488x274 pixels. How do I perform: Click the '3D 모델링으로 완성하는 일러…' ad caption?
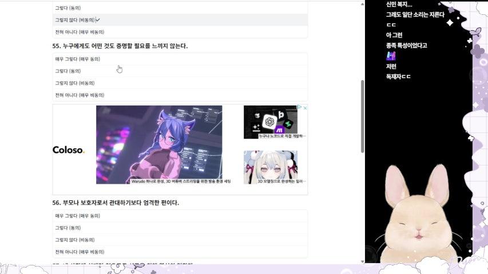pos(281,181)
